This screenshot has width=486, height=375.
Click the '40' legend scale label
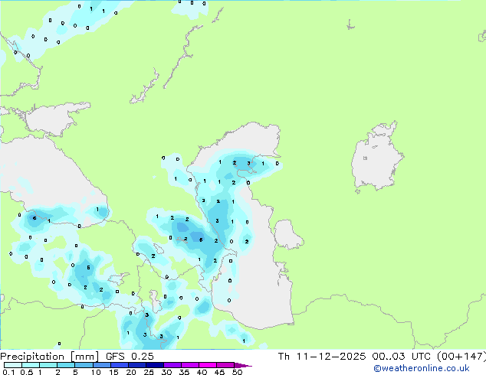pos(202,372)
